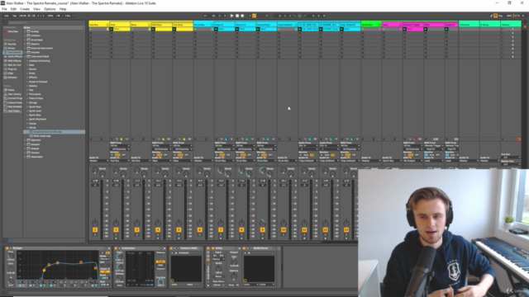The image size is (529, 297).
Task: Open the Options menu
Action: (50, 9)
